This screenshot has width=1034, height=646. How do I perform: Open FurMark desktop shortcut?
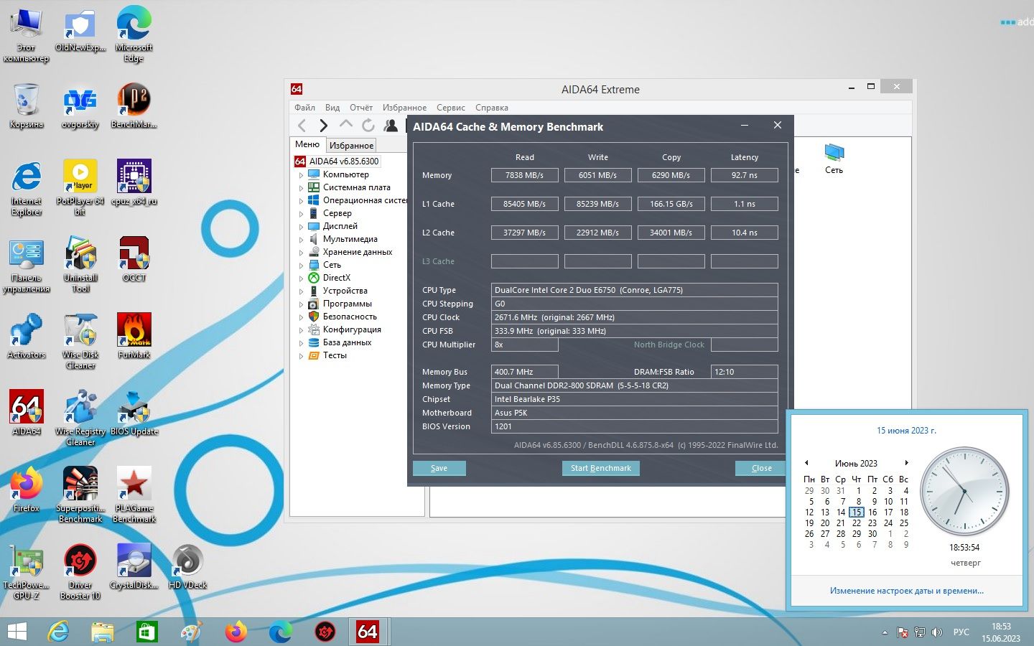tap(134, 334)
